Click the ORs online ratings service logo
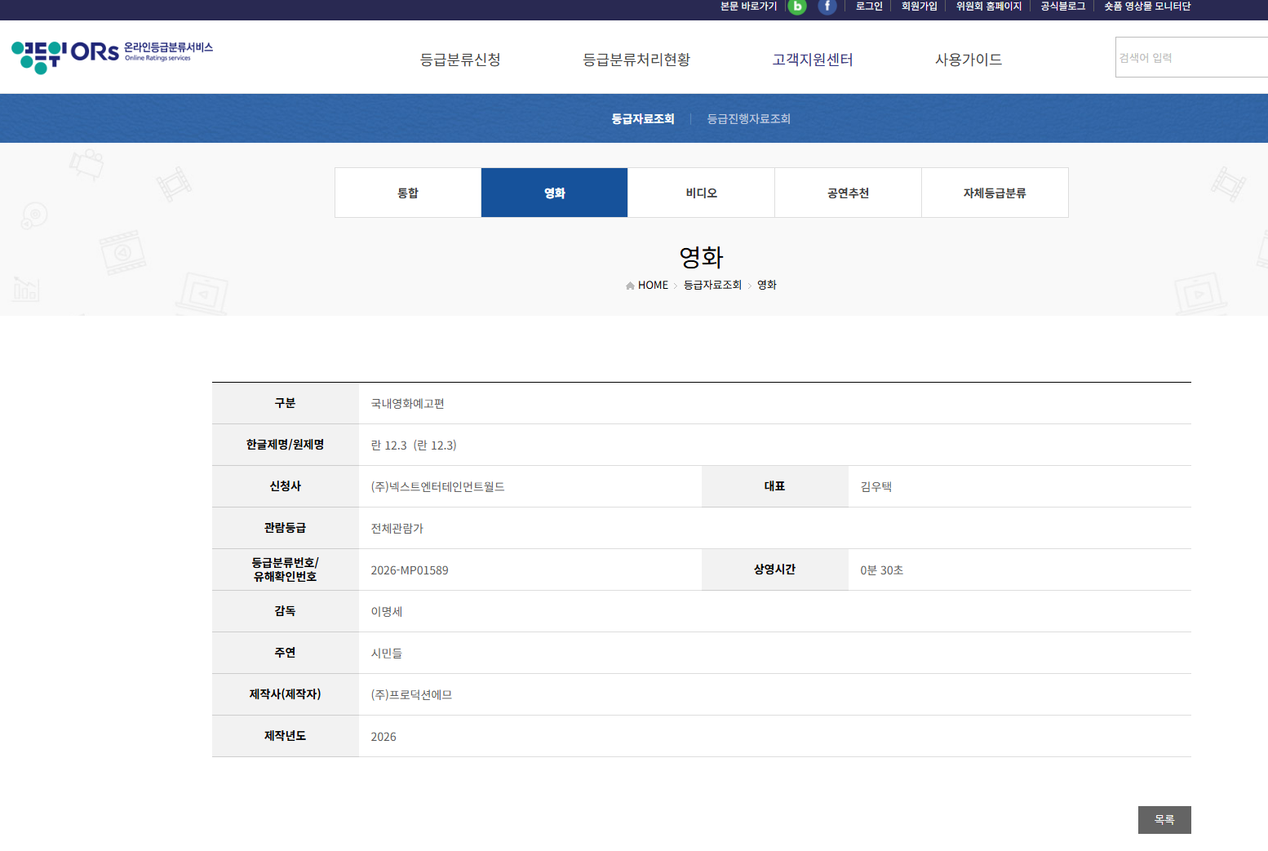The height and width of the screenshot is (851, 1268). [x=112, y=55]
